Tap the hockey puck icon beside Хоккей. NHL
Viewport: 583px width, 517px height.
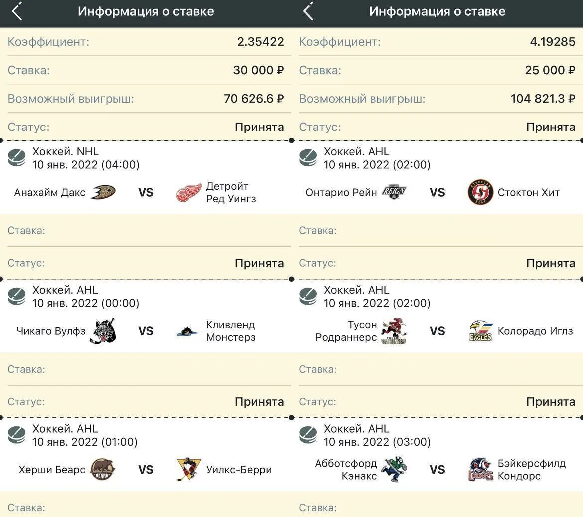pyautogui.click(x=17, y=158)
